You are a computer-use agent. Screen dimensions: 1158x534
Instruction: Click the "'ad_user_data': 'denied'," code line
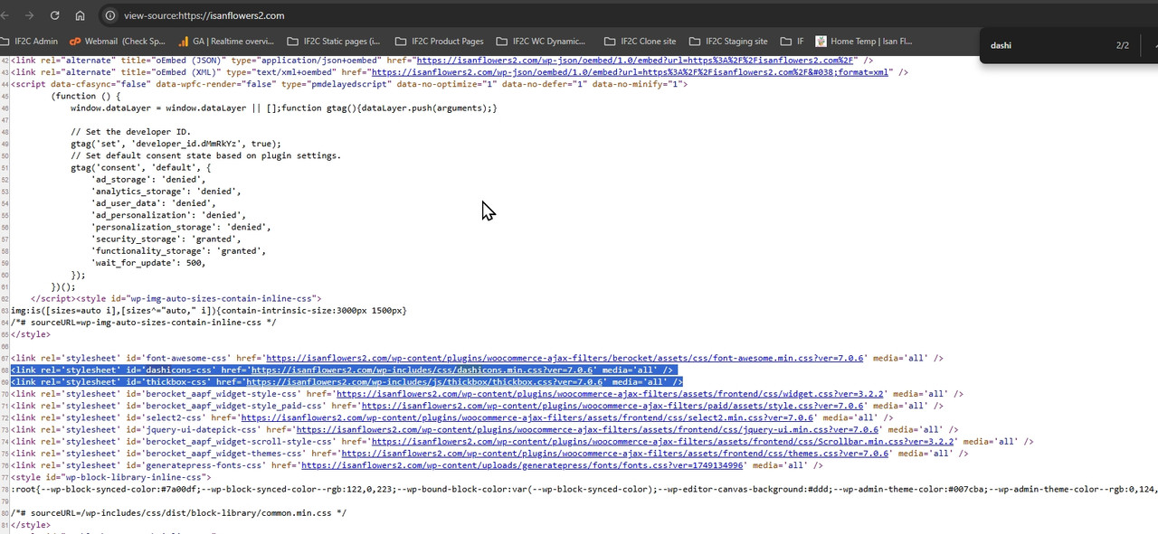pyautogui.click(x=153, y=203)
